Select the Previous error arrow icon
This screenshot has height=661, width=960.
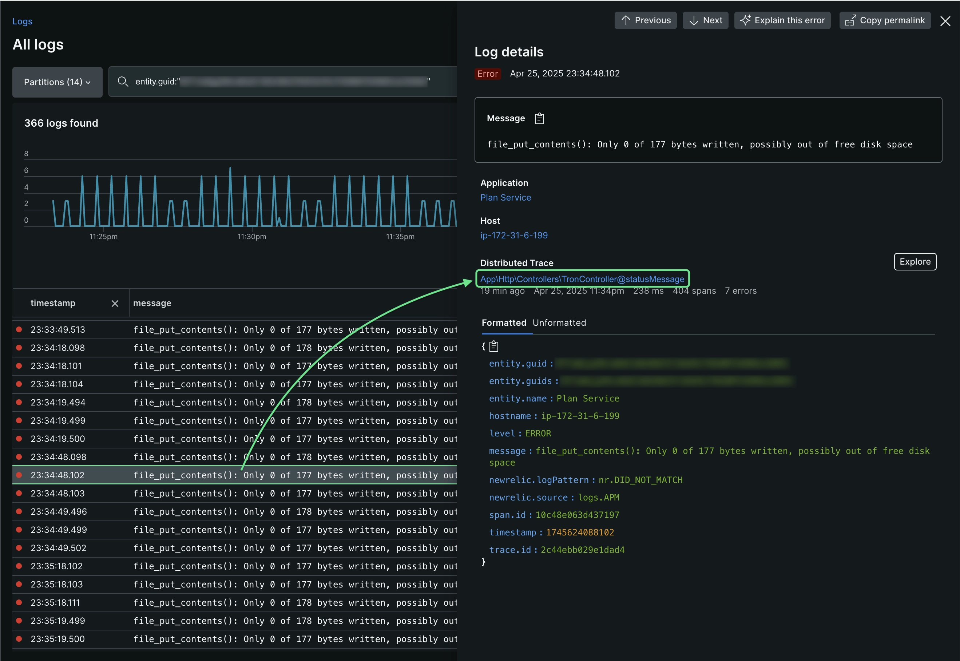coord(626,20)
